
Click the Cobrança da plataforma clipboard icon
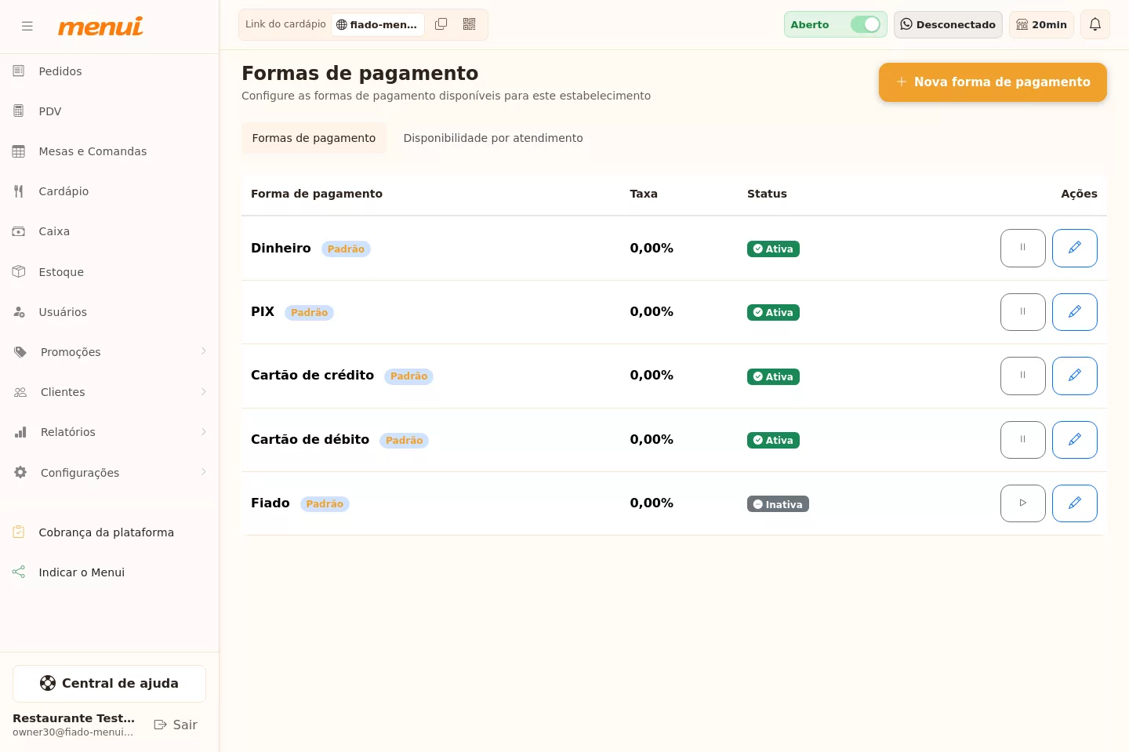coord(19,532)
